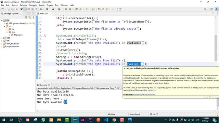Viewport: 219px width, 123px height.
Task: Click the Windows Start button
Action: 4,120
